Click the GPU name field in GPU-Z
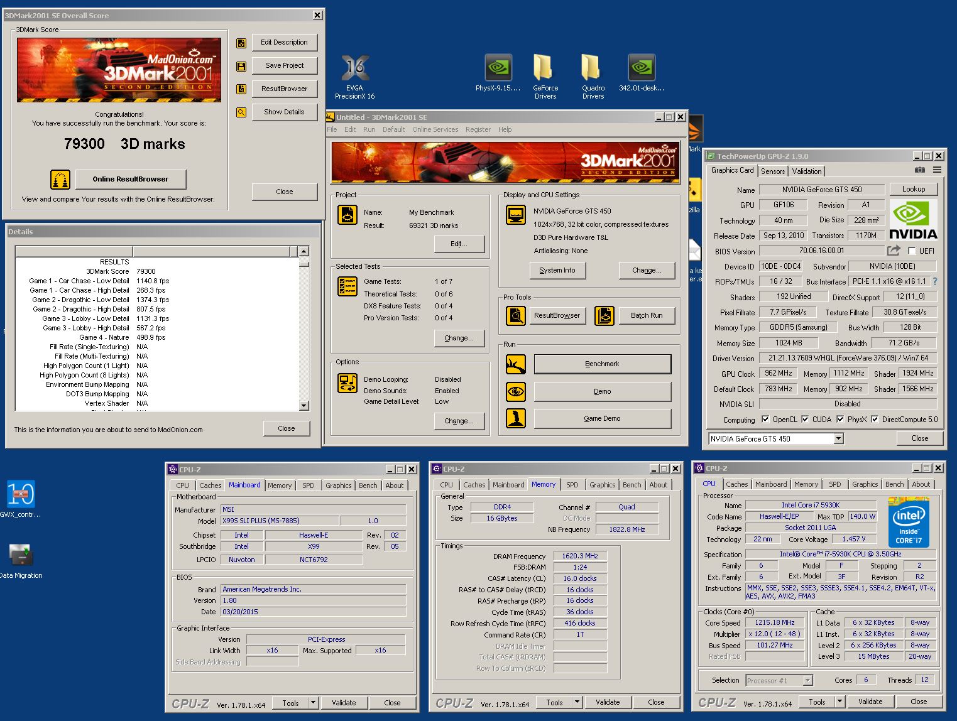Image resolution: width=957 pixels, height=721 pixels. pos(822,190)
